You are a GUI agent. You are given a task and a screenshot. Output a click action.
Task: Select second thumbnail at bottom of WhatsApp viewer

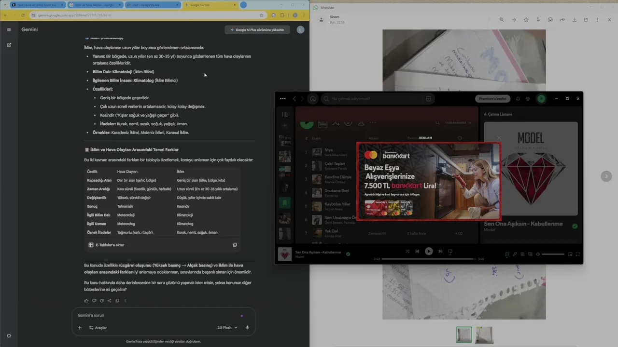484,335
